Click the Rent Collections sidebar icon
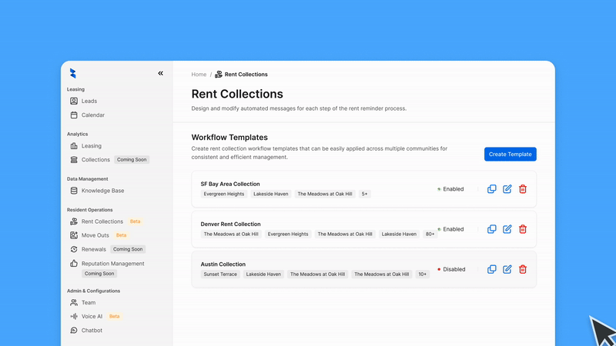 pos(74,221)
